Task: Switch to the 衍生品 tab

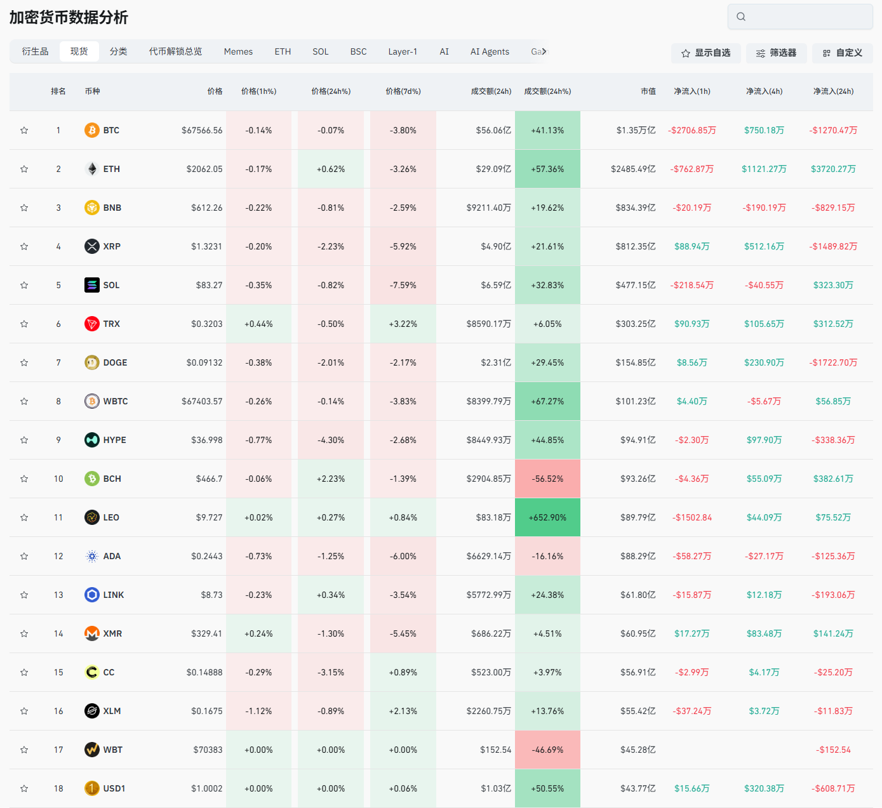Action: tap(35, 51)
